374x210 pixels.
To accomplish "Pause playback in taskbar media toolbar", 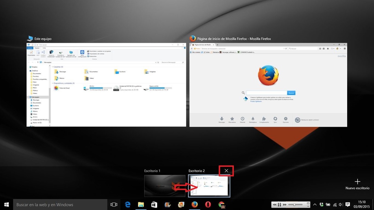I will click(279, 205).
